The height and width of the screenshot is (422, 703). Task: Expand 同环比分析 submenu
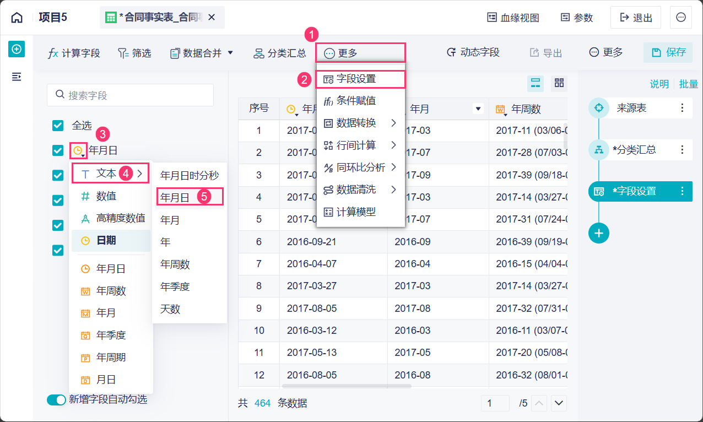click(x=360, y=167)
